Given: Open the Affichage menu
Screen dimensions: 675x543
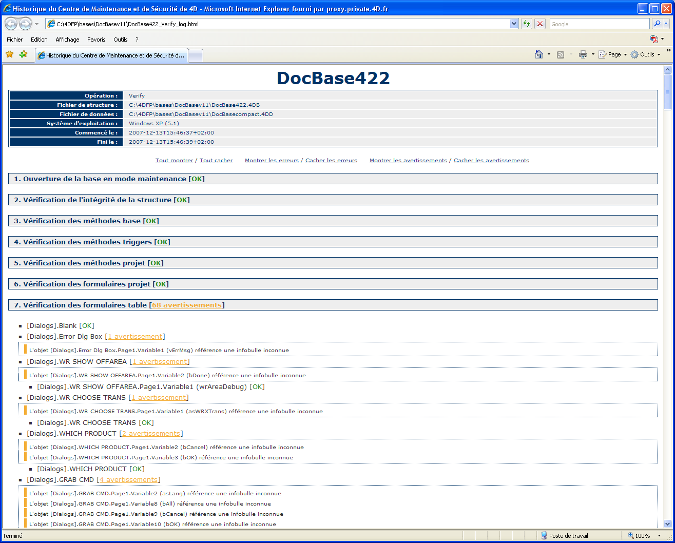Looking at the screenshot, I should tap(67, 40).
